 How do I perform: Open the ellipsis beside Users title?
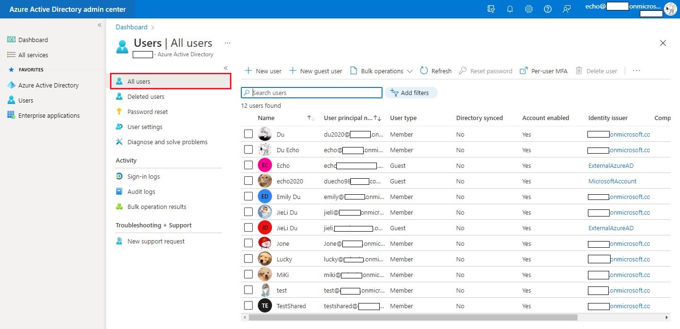pyautogui.click(x=228, y=43)
